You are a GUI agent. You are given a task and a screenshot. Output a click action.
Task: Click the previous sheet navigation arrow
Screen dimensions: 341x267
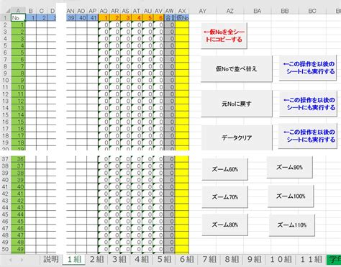(x=11, y=260)
